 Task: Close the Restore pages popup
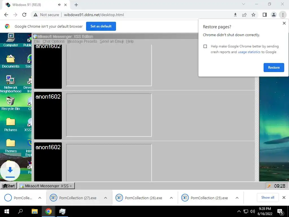pyautogui.click(x=284, y=23)
